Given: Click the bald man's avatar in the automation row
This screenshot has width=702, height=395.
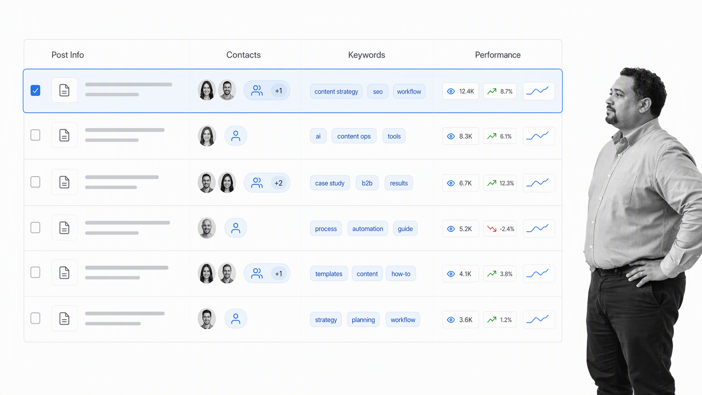Looking at the screenshot, I should [207, 228].
